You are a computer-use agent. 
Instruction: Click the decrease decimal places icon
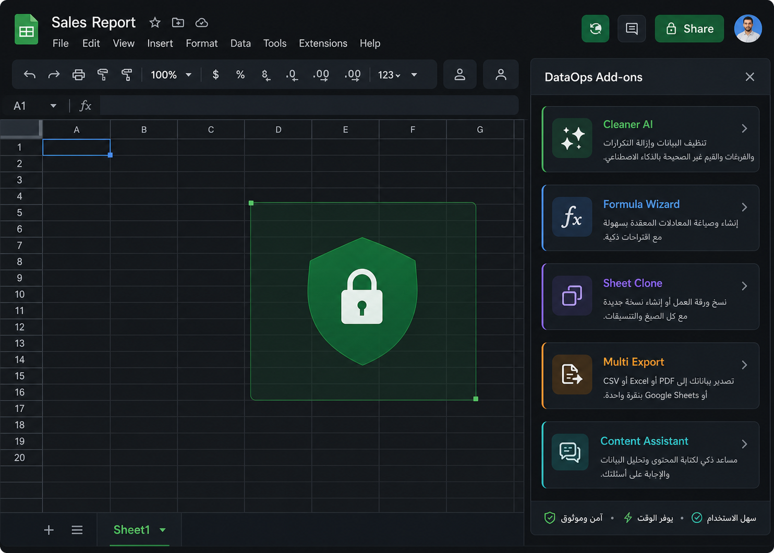pos(292,75)
